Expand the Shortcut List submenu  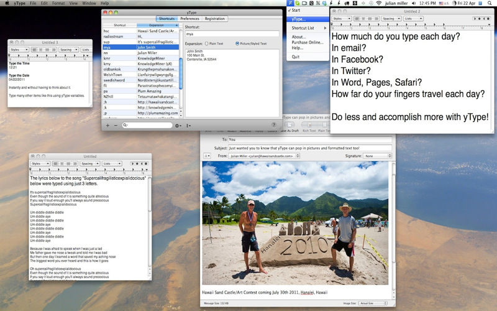point(308,28)
